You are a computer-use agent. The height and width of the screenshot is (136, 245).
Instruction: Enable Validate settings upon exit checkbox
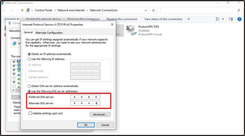[30, 113]
